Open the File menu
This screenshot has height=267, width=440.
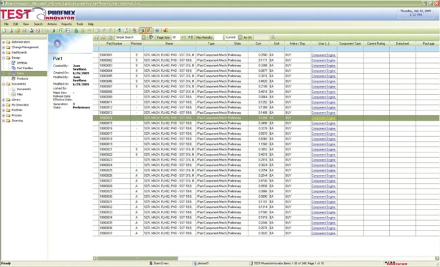coord(6,24)
